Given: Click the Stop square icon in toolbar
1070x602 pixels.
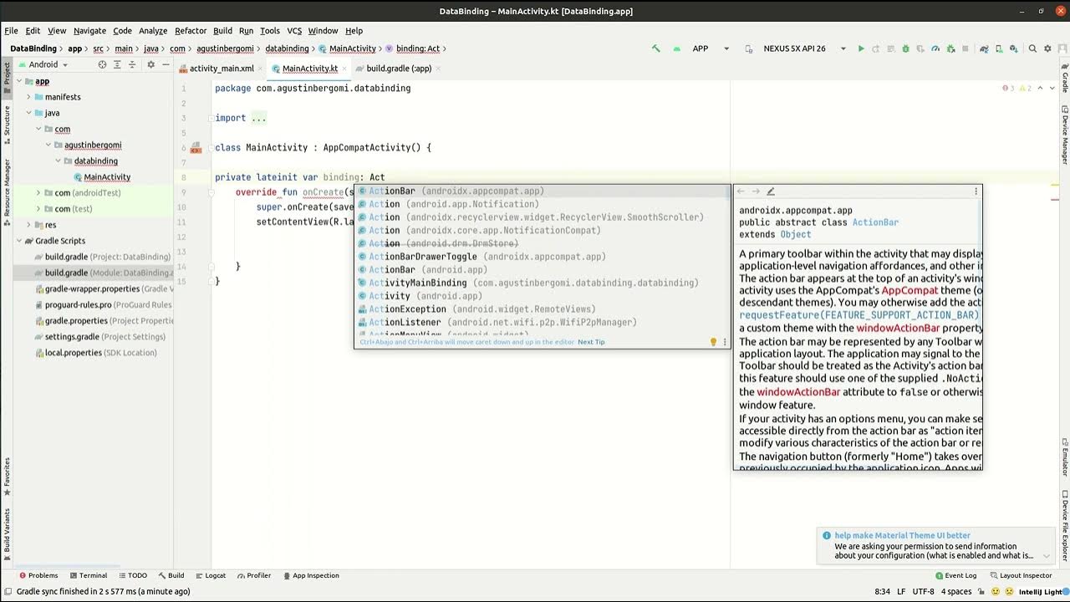Looking at the screenshot, I should [966, 48].
